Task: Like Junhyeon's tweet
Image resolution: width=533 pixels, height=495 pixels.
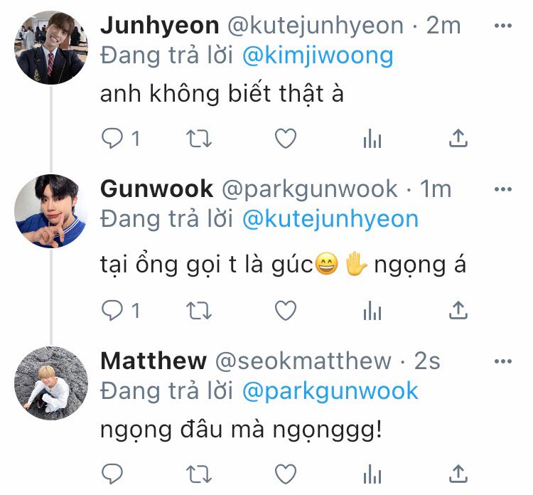Action: pos(286,138)
